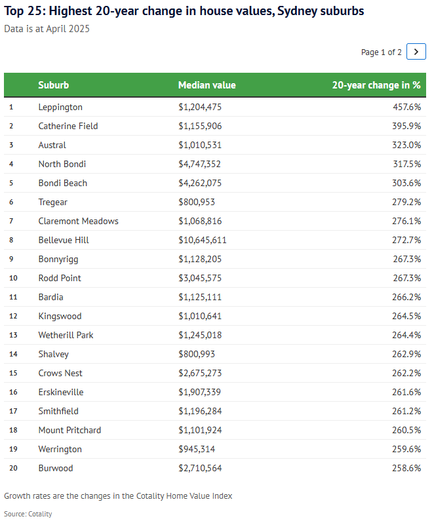Select the Crows Nest suburb name
The height and width of the screenshot is (523, 434).
[60, 373]
